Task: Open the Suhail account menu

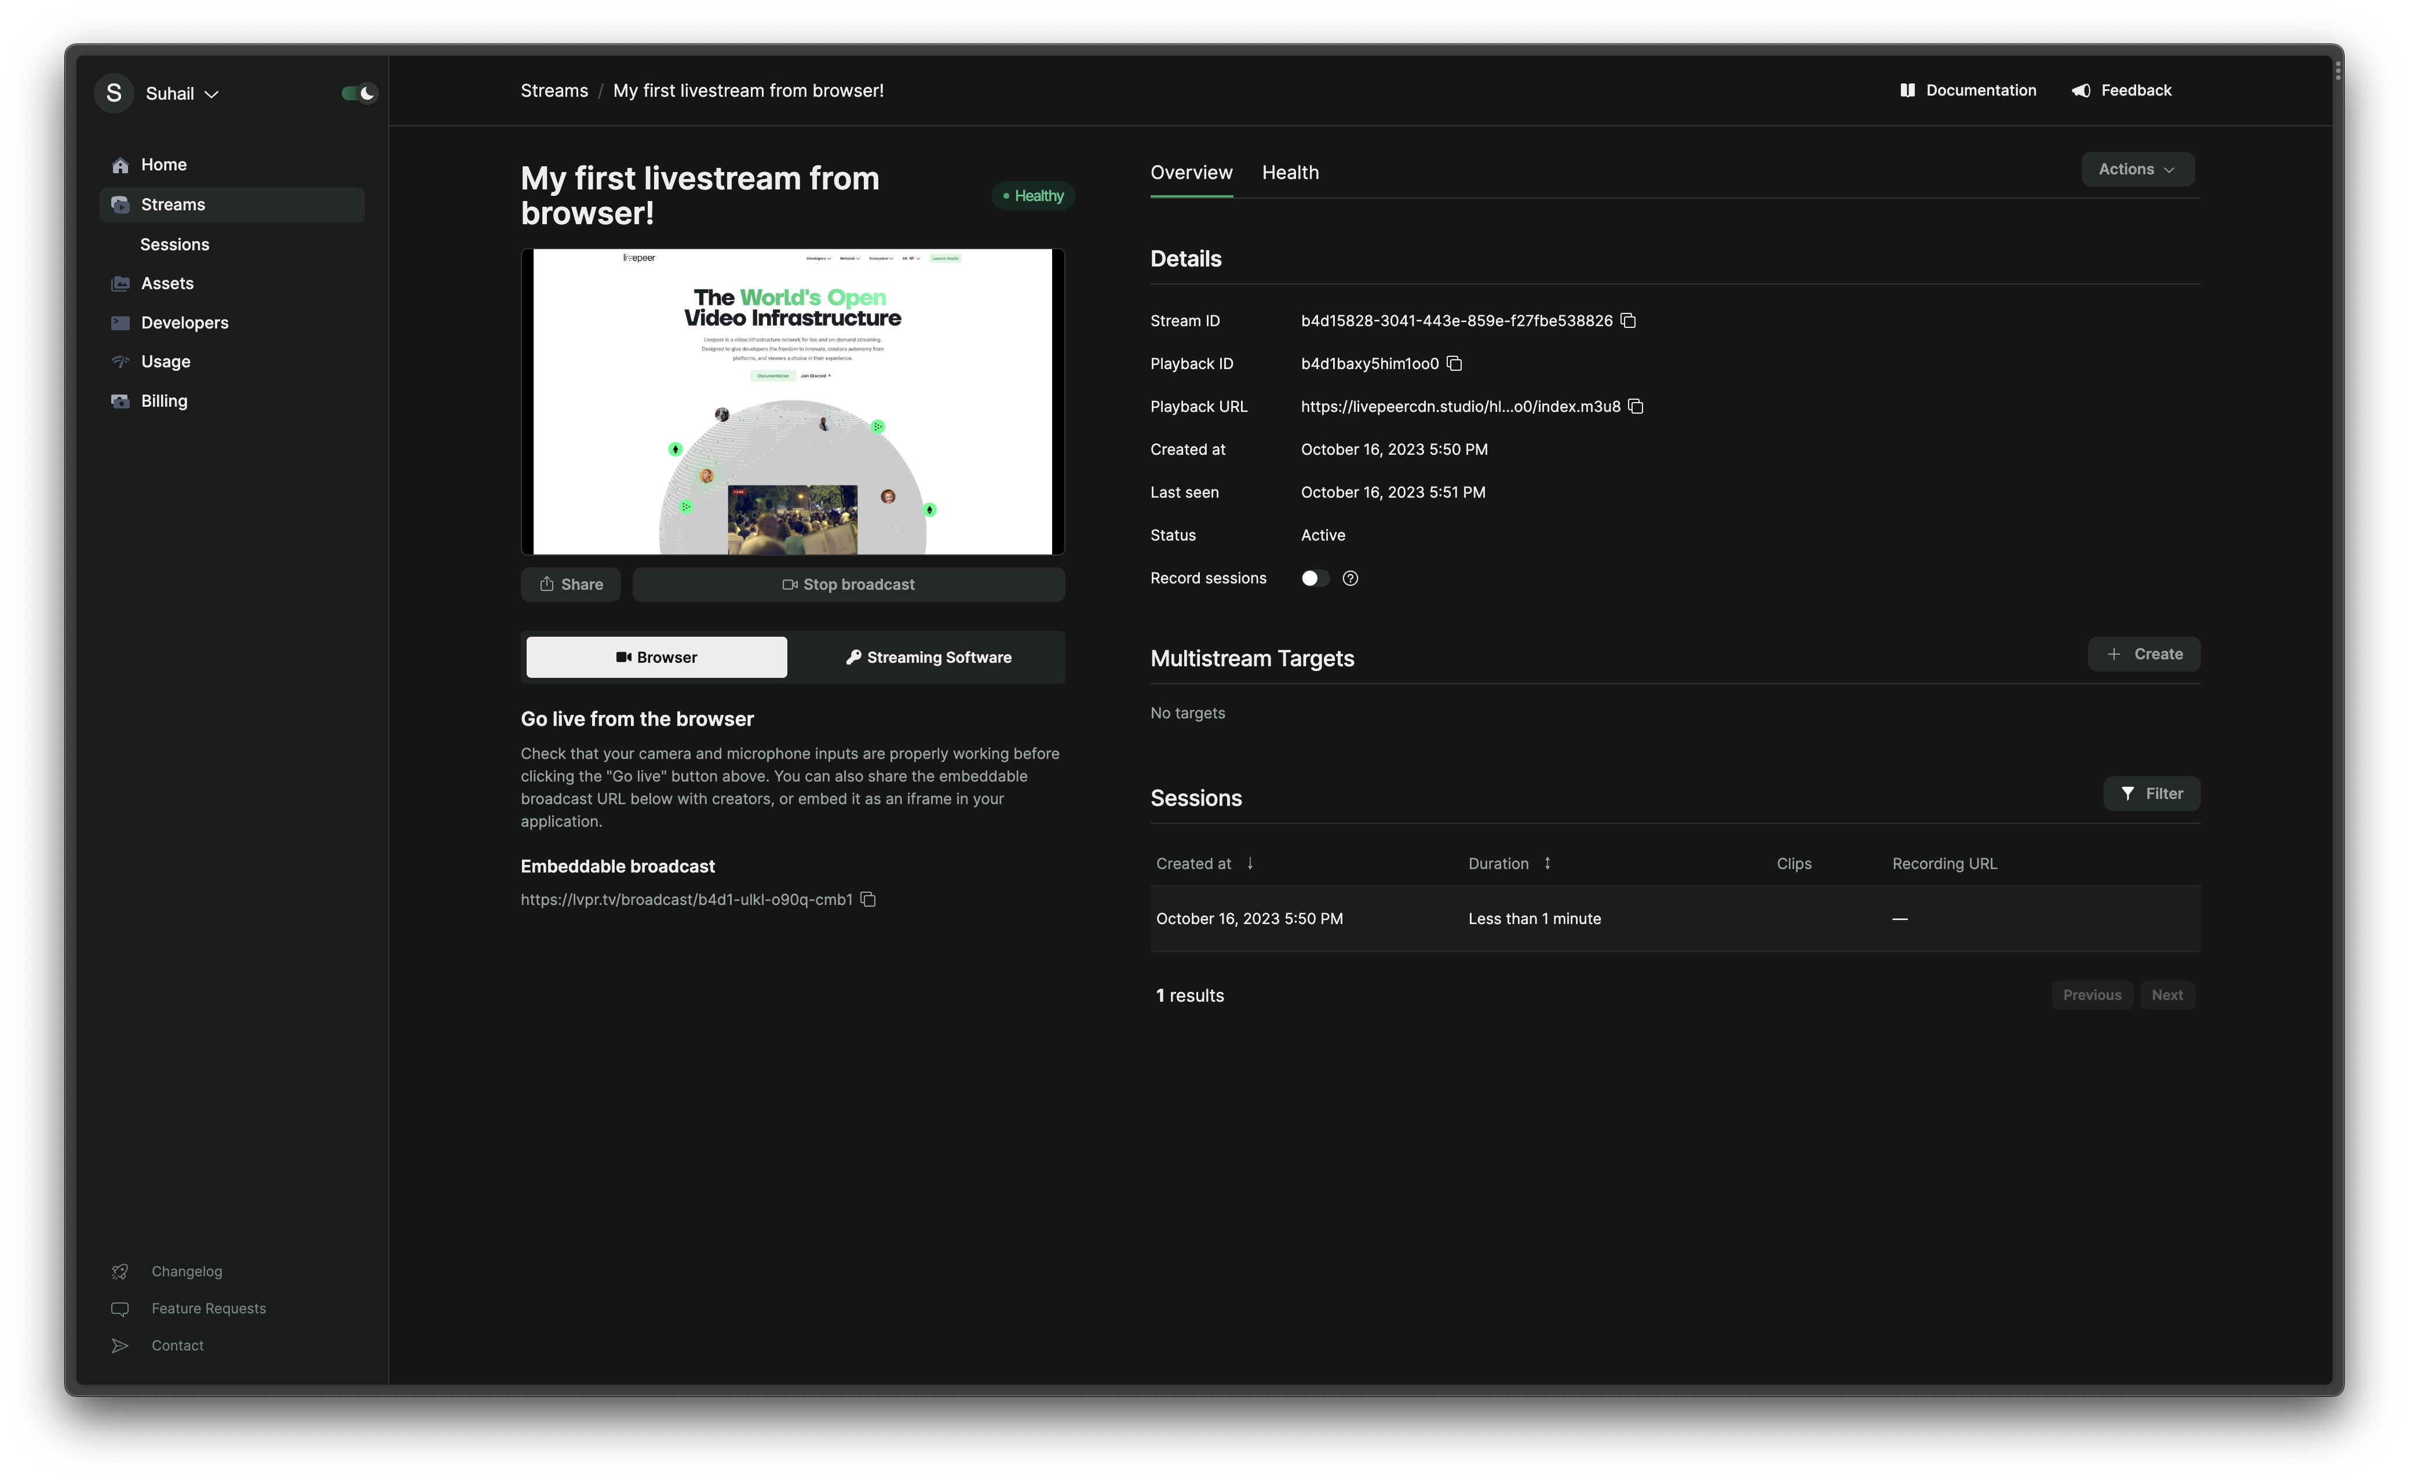Action: click(174, 92)
